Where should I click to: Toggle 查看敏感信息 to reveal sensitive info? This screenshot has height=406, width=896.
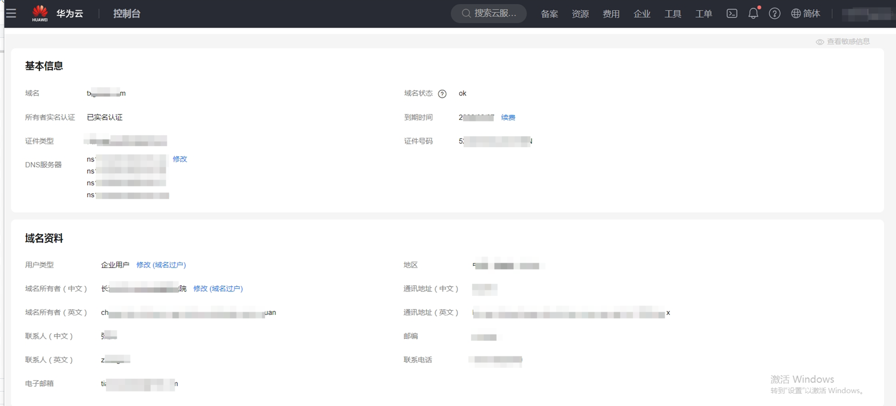843,42
